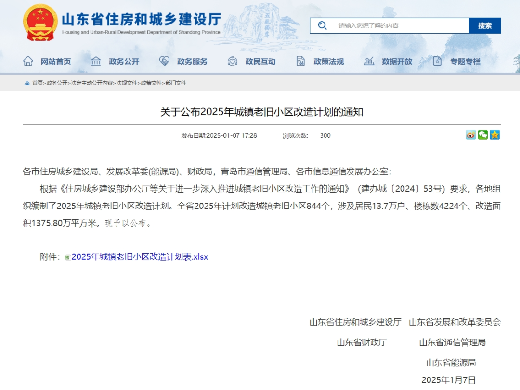Viewport: 520px width, 390px height.
Task: Click the magnifier icon in search box
Action: pos(322,25)
